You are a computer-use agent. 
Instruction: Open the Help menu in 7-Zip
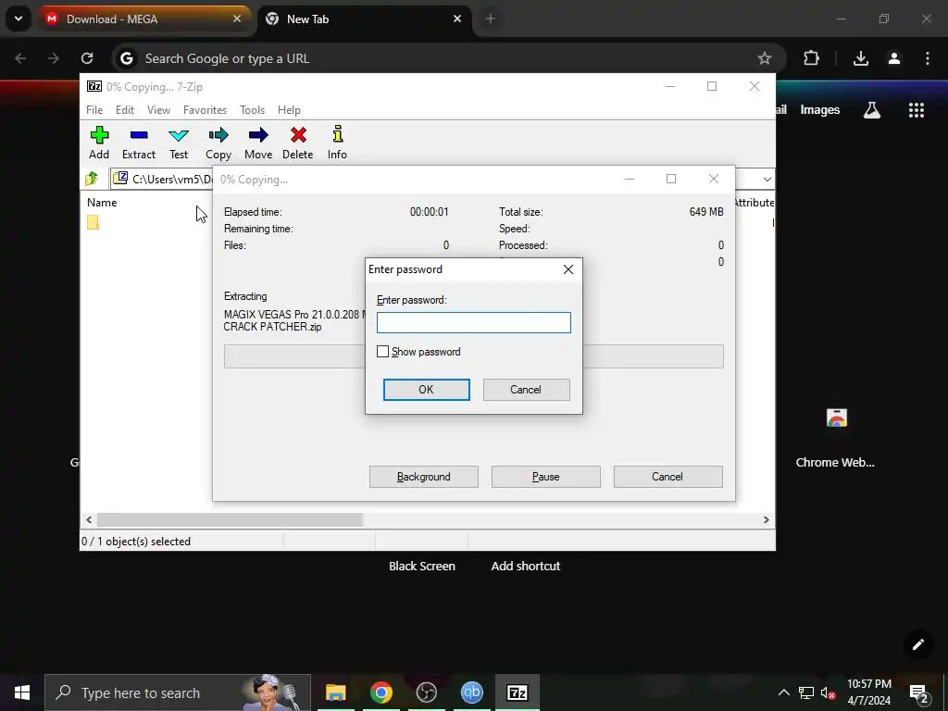289,109
